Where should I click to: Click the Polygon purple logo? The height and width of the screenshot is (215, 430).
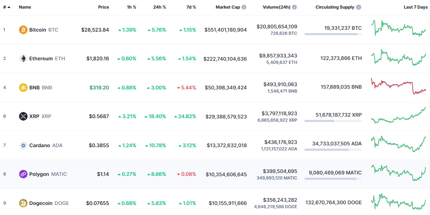coord(23,174)
